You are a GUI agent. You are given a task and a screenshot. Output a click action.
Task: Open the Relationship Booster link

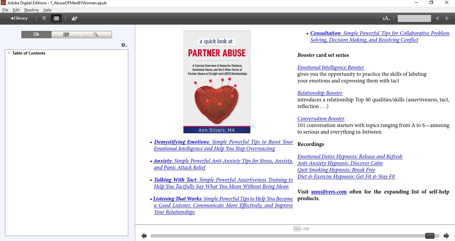(x=320, y=93)
